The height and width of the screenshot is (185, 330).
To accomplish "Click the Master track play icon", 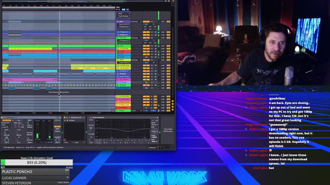I will pos(117,110).
